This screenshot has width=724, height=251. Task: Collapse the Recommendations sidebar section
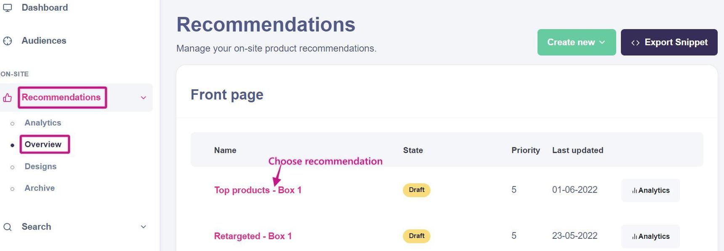click(143, 98)
